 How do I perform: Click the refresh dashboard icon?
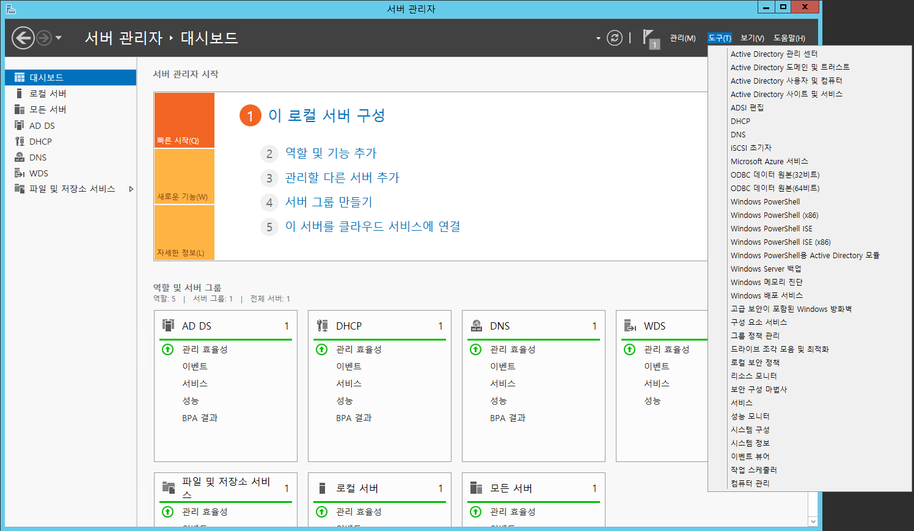pyautogui.click(x=615, y=38)
